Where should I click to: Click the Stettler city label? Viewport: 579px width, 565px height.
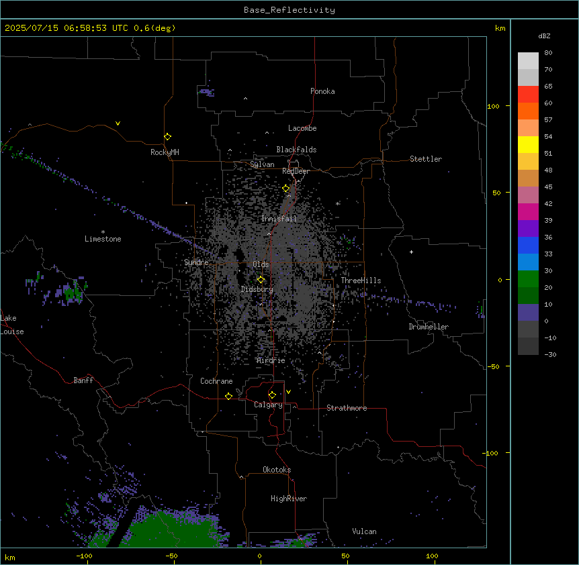pyautogui.click(x=425, y=159)
